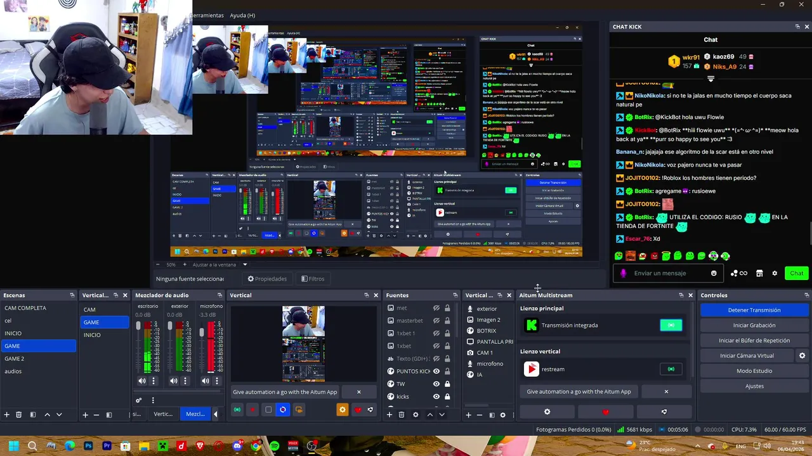Toggle visibility of masterbet source
The width and height of the screenshot is (812, 456).
(436, 320)
